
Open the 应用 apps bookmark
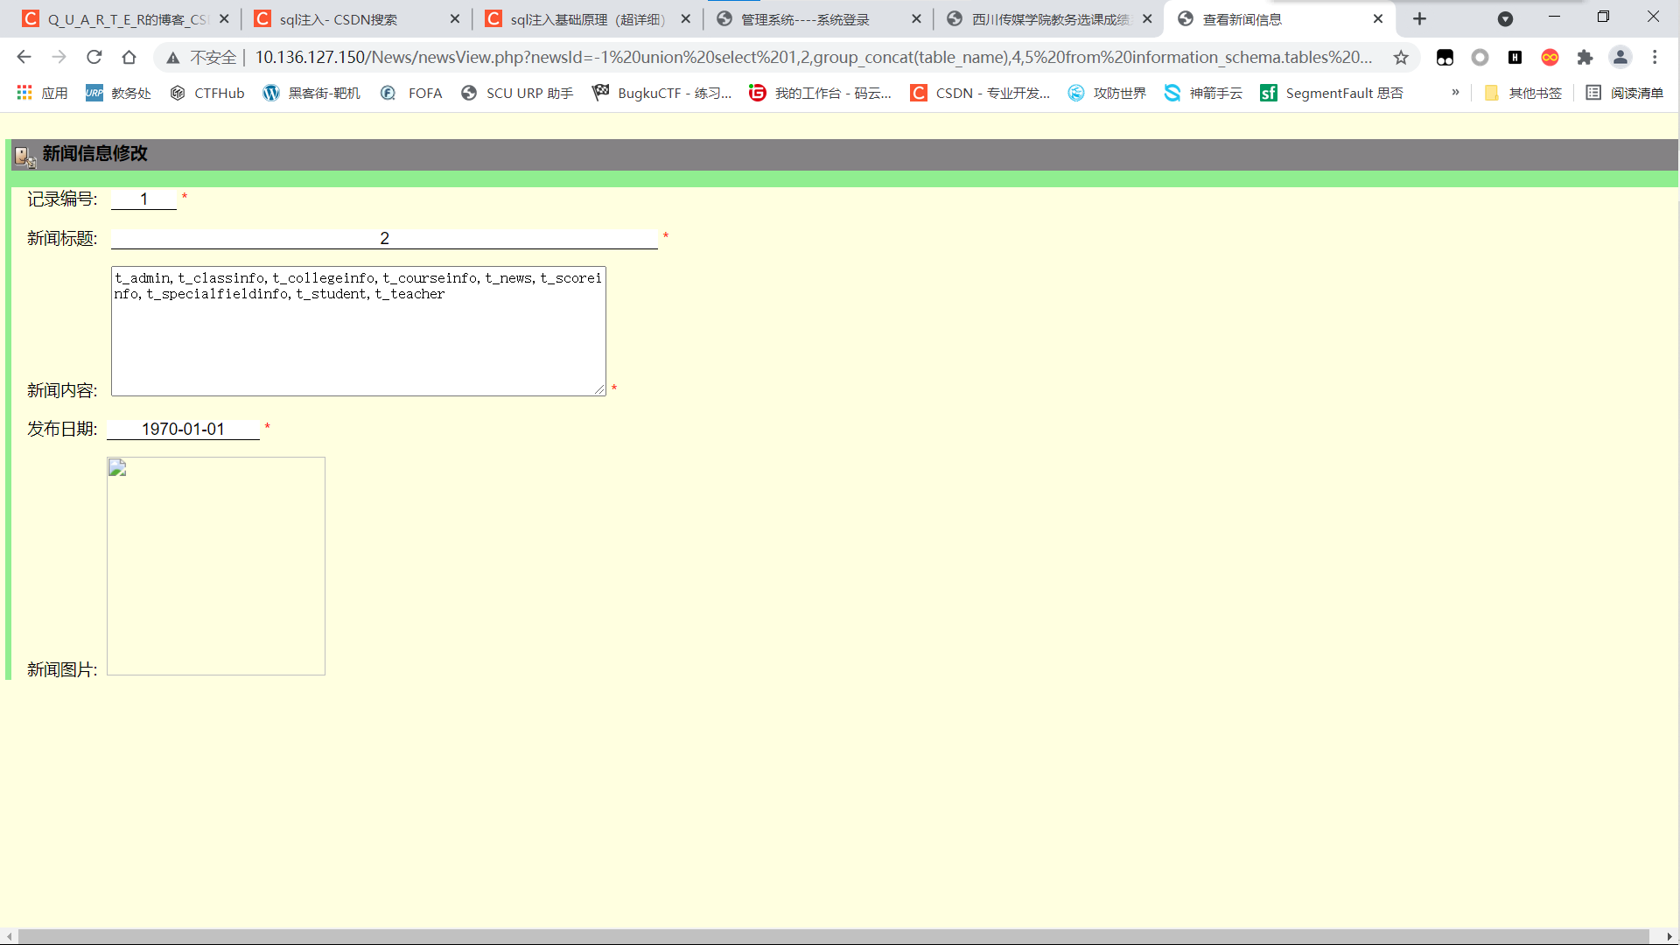point(42,93)
